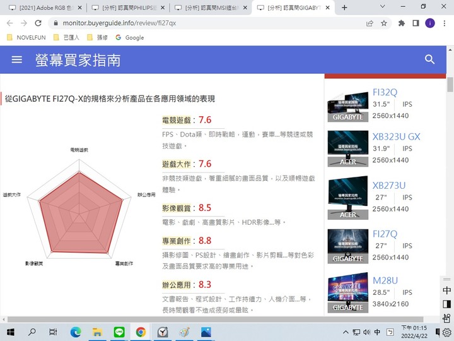Image resolution: width=454 pixels, height=341 pixels.
Task: Switch to the PHILIPS analysis tab
Action: click(128, 8)
